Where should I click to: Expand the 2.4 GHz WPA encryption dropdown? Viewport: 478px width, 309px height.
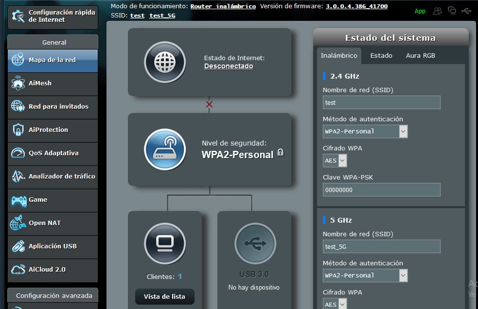pyautogui.click(x=335, y=161)
